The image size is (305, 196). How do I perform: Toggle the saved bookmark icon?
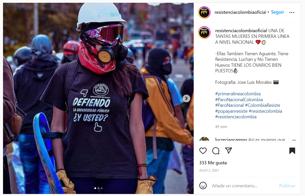click(x=292, y=151)
